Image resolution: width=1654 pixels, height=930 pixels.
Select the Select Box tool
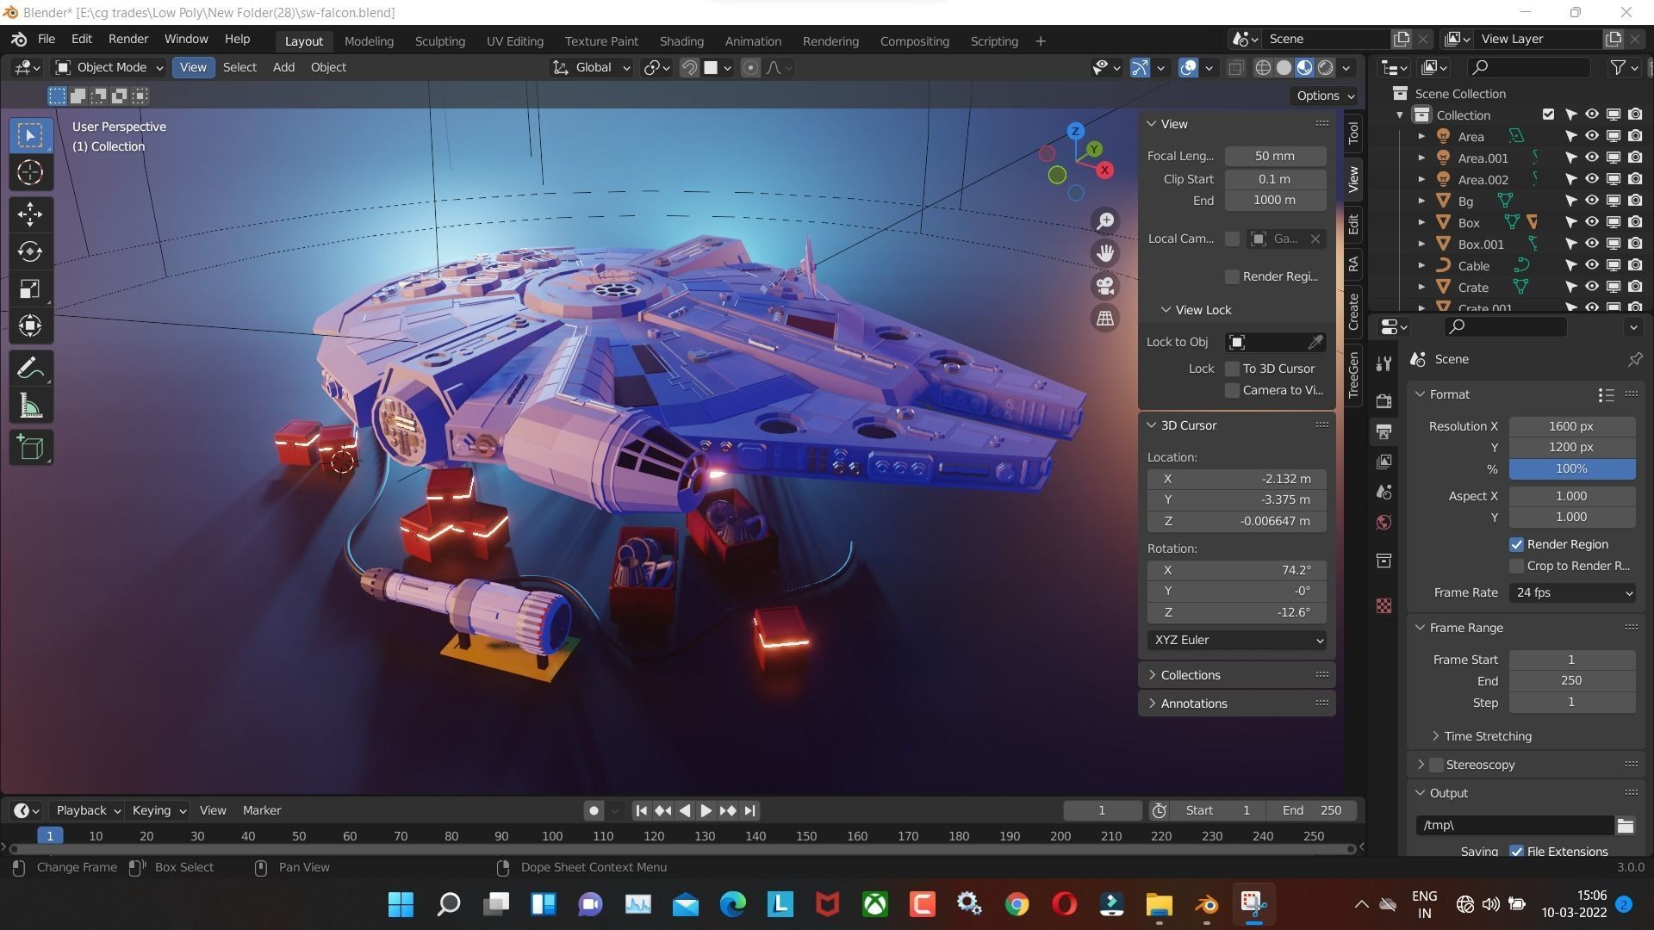click(30, 135)
